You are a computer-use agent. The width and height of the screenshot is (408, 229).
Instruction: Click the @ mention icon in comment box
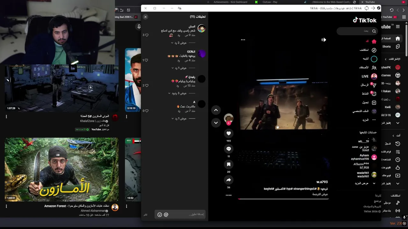(x=166, y=215)
